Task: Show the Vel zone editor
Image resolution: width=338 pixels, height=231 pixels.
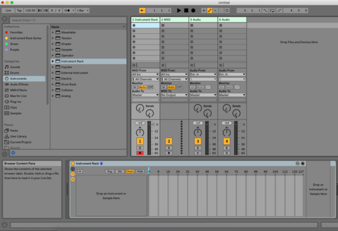Action: pyautogui.click(x=119, y=171)
